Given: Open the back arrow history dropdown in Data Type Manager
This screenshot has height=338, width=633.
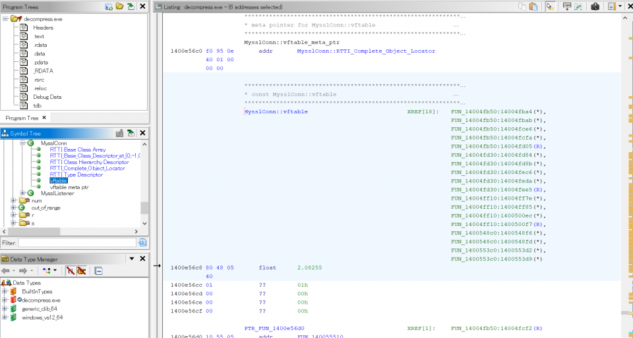Looking at the screenshot, I should (x=14, y=271).
